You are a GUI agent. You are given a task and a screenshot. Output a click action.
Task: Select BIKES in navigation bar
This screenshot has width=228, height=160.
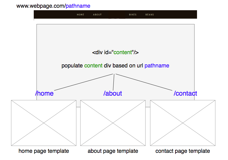[x=133, y=15]
